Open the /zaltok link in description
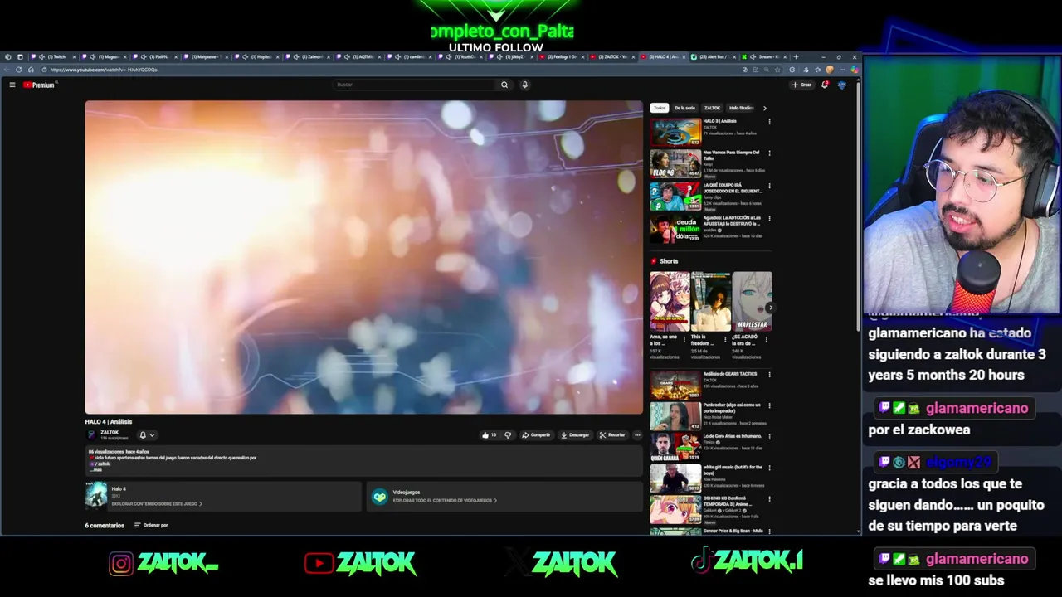The width and height of the screenshot is (1062, 597). coord(100,464)
